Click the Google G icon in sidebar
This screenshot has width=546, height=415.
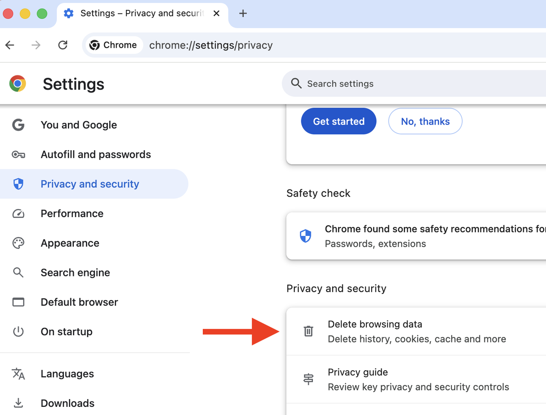(18, 125)
